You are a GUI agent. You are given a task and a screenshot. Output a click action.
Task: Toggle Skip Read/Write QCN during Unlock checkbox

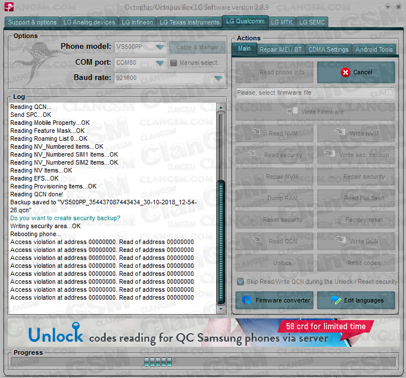click(240, 282)
